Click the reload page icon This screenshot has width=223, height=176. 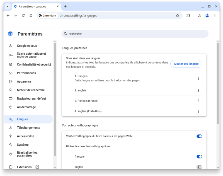click(23, 16)
